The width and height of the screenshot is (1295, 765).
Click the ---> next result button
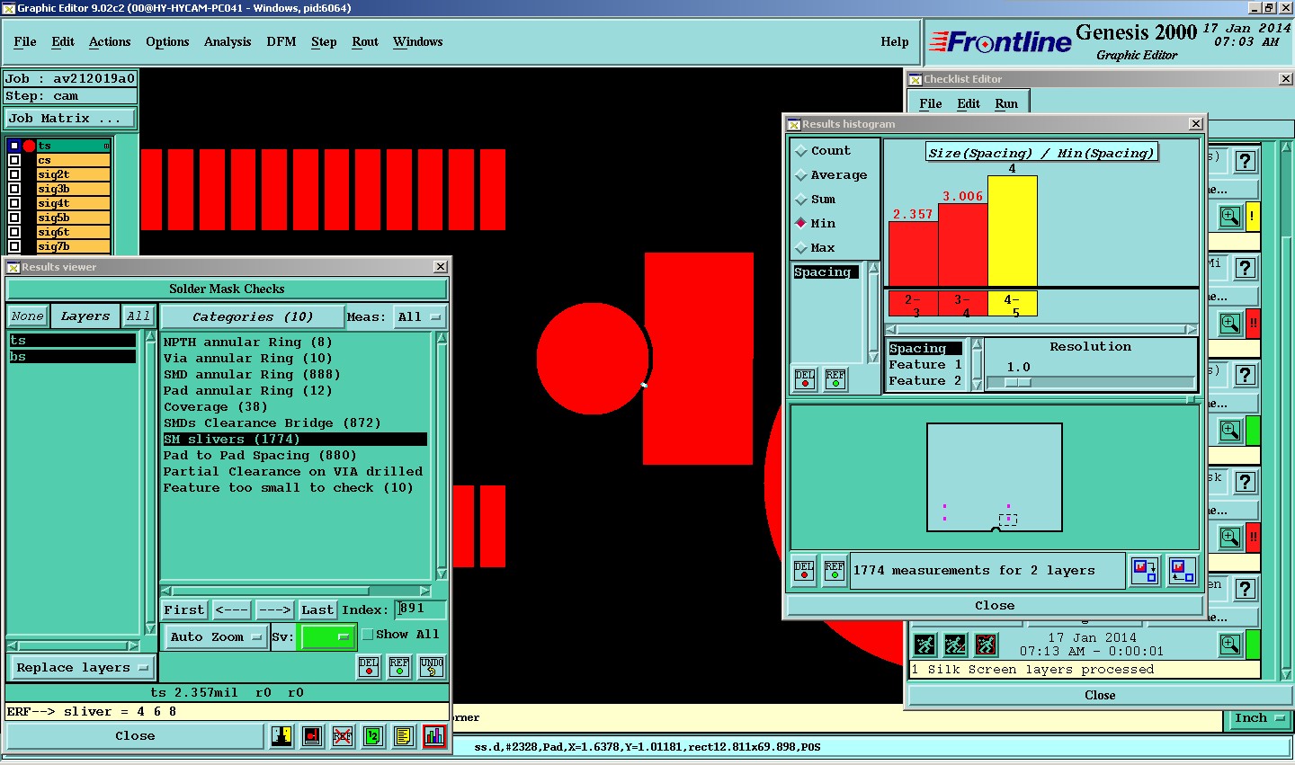(x=274, y=609)
